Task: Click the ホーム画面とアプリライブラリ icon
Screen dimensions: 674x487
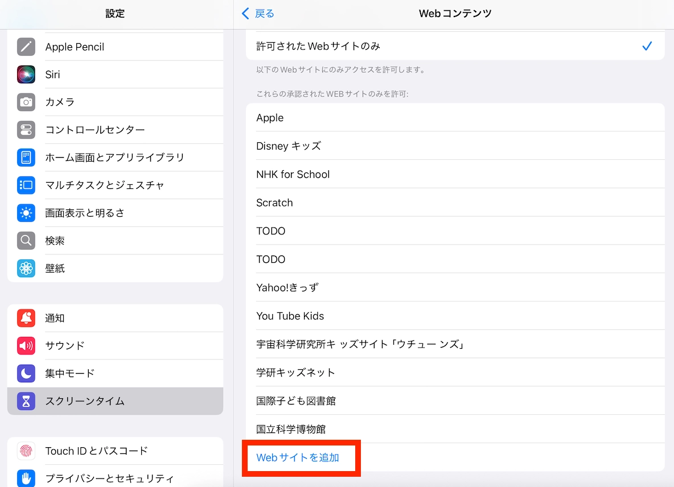Action: [x=26, y=158]
